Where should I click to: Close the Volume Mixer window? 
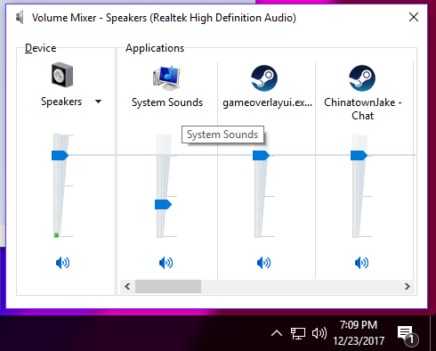tap(414, 17)
